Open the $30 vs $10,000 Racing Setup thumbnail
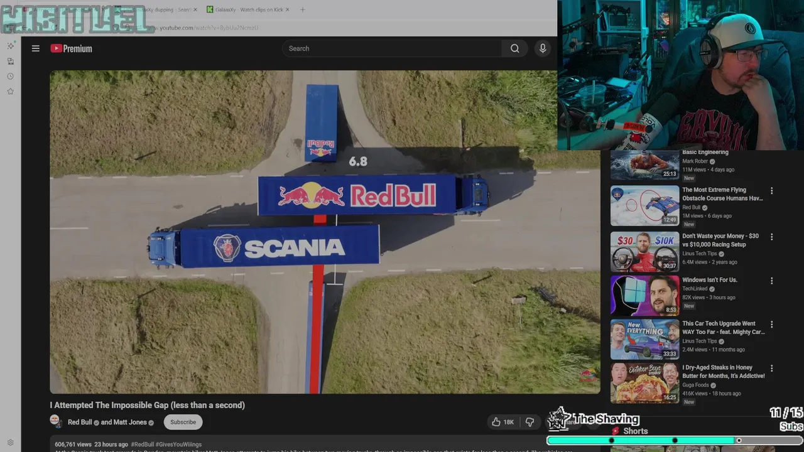 click(x=644, y=252)
